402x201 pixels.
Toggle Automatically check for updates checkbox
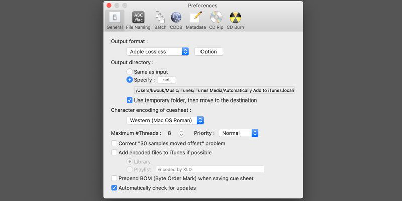point(114,188)
